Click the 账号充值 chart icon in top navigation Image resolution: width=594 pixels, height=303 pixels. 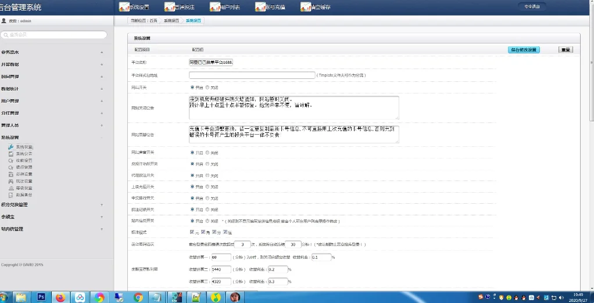click(x=260, y=7)
